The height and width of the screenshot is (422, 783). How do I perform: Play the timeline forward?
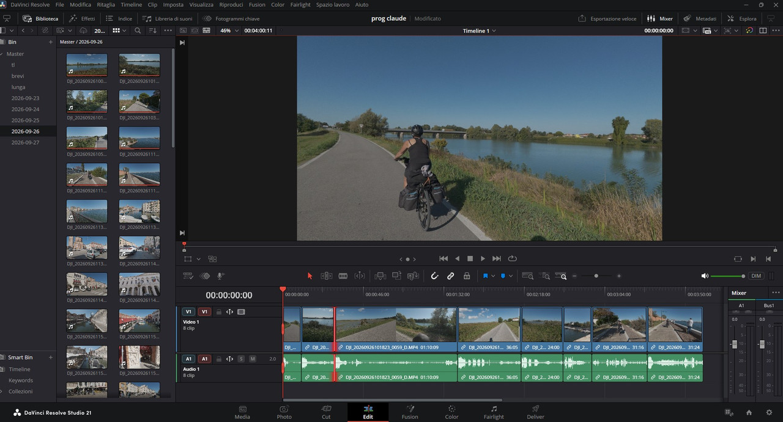(483, 259)
